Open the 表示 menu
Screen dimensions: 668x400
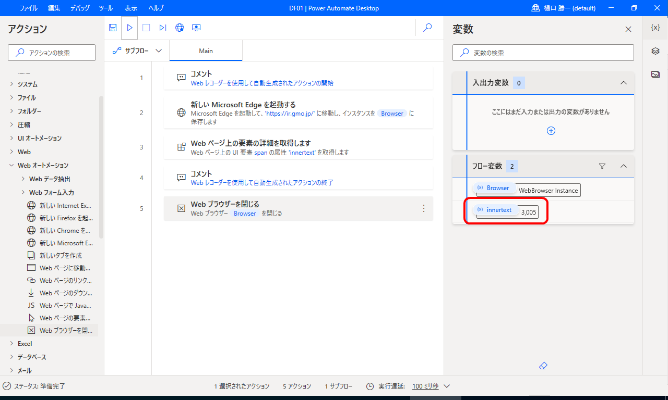coord(131,8)
